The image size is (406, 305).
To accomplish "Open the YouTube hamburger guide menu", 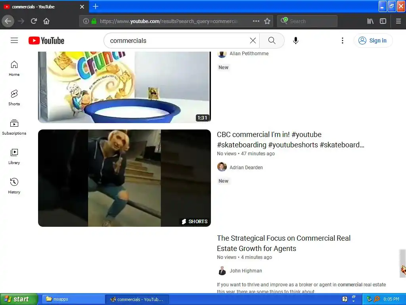I will [x=14, y=41].
